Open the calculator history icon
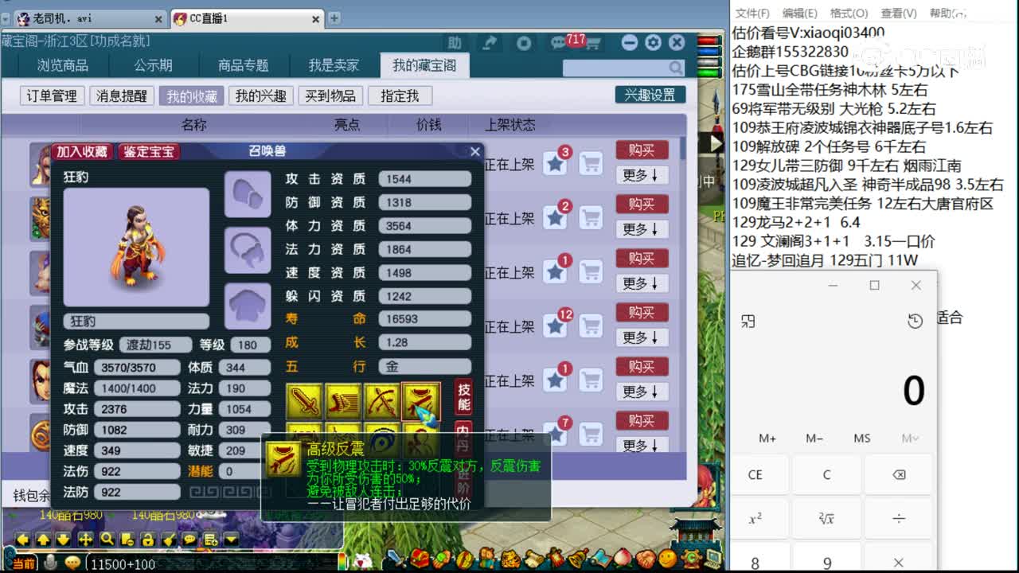Screen dimensions: 1019x573 tap(914, 321)
